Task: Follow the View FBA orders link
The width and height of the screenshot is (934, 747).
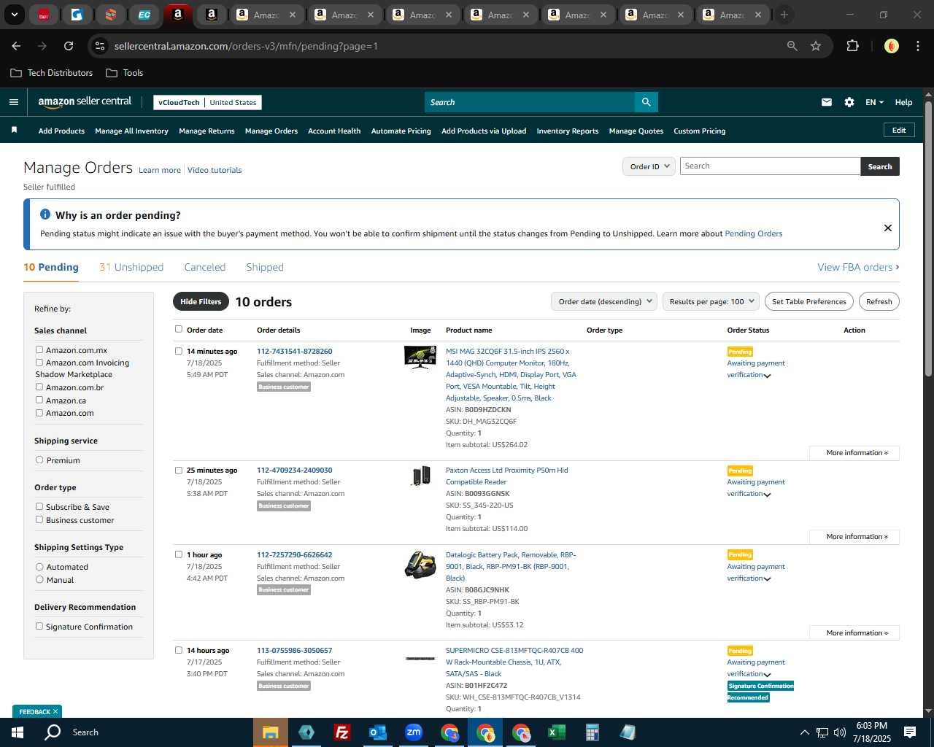Action: 858,267
